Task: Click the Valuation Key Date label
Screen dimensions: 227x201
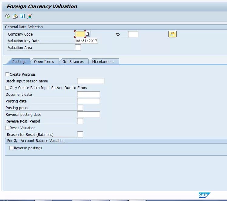Action: [x=24, y=41]
